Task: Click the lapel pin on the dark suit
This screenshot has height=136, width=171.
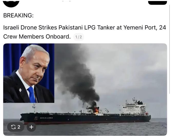Action: click(x=21, y=90)
